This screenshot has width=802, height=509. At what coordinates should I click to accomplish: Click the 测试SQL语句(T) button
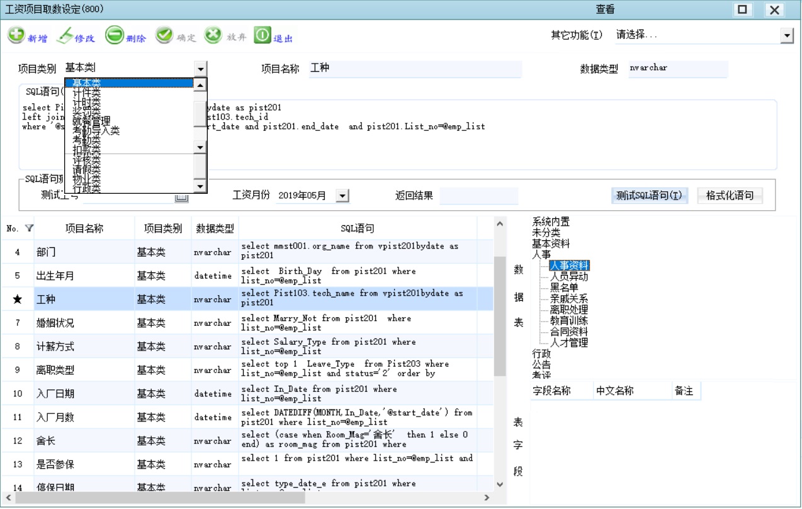(x=650, y=196)
